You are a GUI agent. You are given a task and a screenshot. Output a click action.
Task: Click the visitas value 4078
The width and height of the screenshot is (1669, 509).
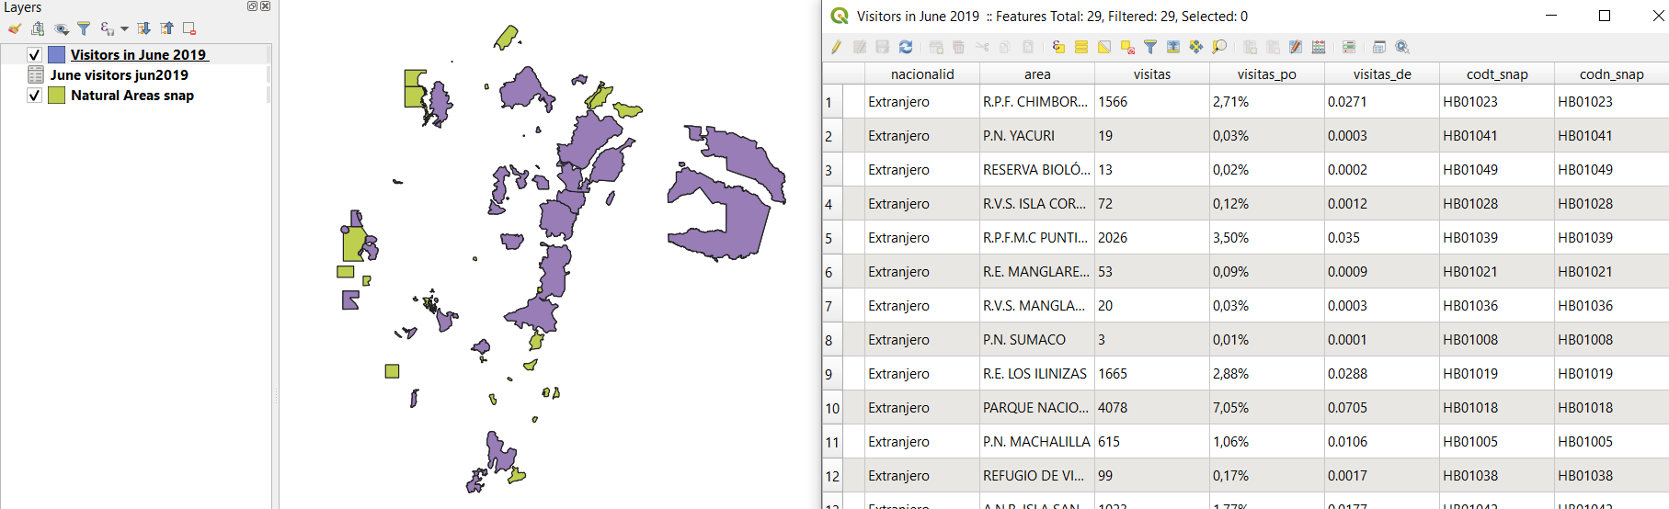tap(1152, 408)
